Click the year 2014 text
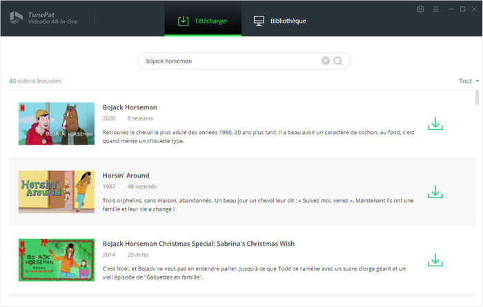This screenshot has width=483, height=307. click(109, 255)
